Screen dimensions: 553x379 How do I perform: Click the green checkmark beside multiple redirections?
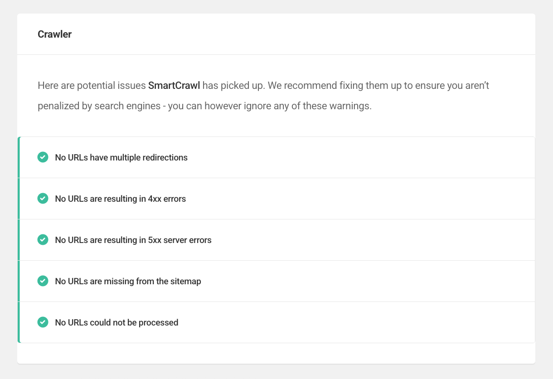click(x=43, y=157)
